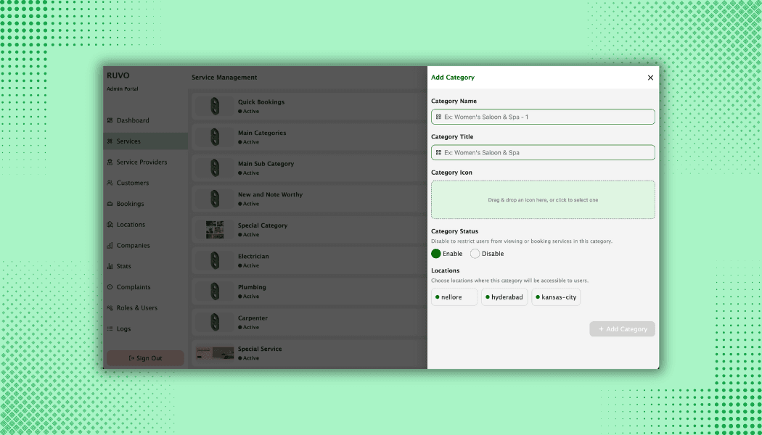Open the Companies menu item
The height and width of the screenshot is (435, 762).
(x=133, y=246)
